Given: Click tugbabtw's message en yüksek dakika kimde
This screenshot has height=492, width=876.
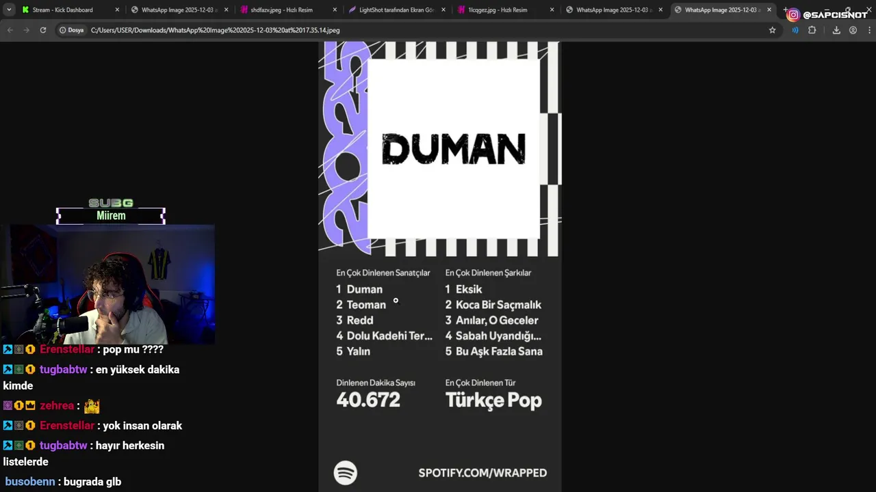Looking at the screenshot, I should (x=91, y=377).
